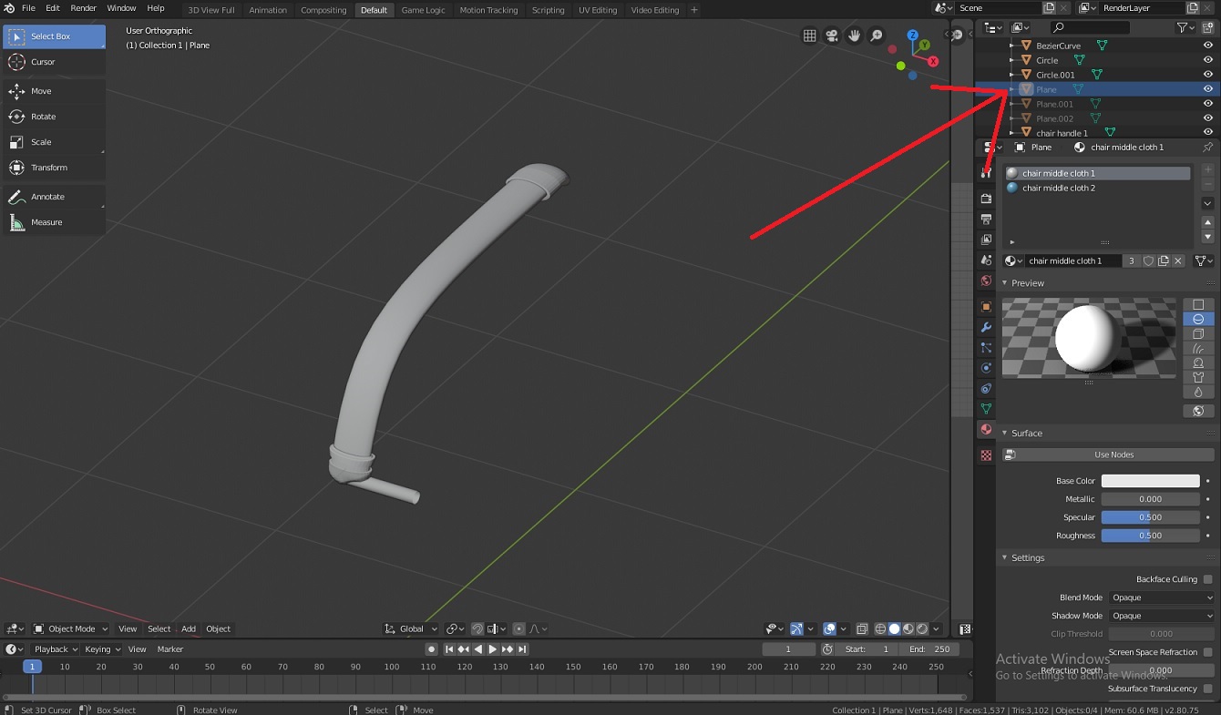
Task: Click the pan view hand icon
Action: [854, 36]
